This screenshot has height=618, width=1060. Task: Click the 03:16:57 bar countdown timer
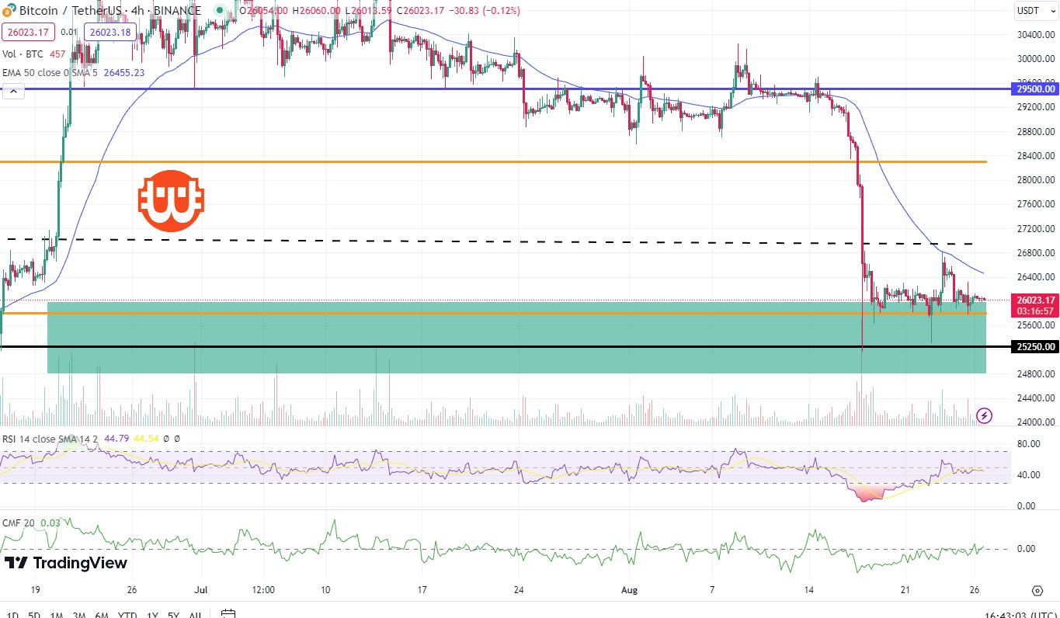1036,311
